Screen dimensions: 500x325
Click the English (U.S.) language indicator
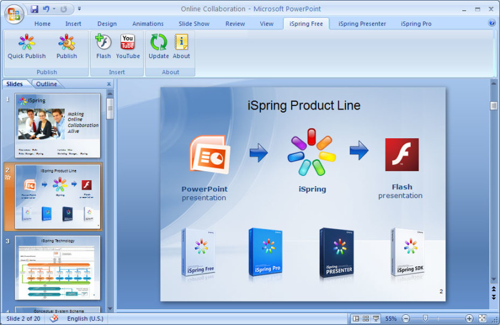click(85, 318)
